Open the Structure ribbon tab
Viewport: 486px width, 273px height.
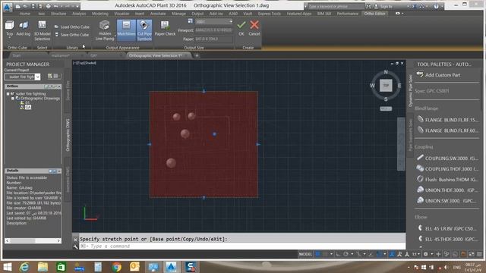click(x=58, y=14)
